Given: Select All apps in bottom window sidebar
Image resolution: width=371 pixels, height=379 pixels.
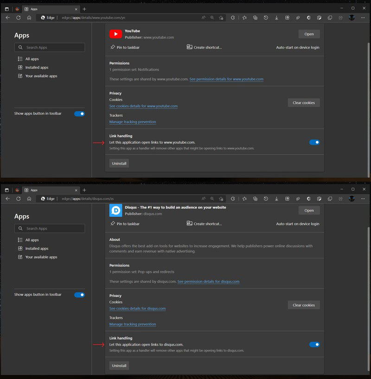Looking at the screenshot, I should [x=28, y=240].
